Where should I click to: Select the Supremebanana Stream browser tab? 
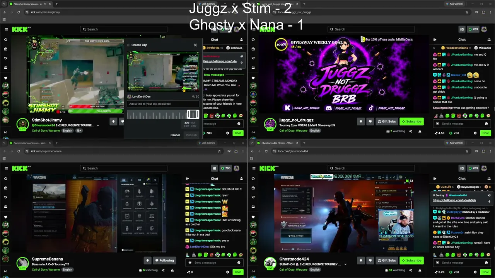pos(30,143)
